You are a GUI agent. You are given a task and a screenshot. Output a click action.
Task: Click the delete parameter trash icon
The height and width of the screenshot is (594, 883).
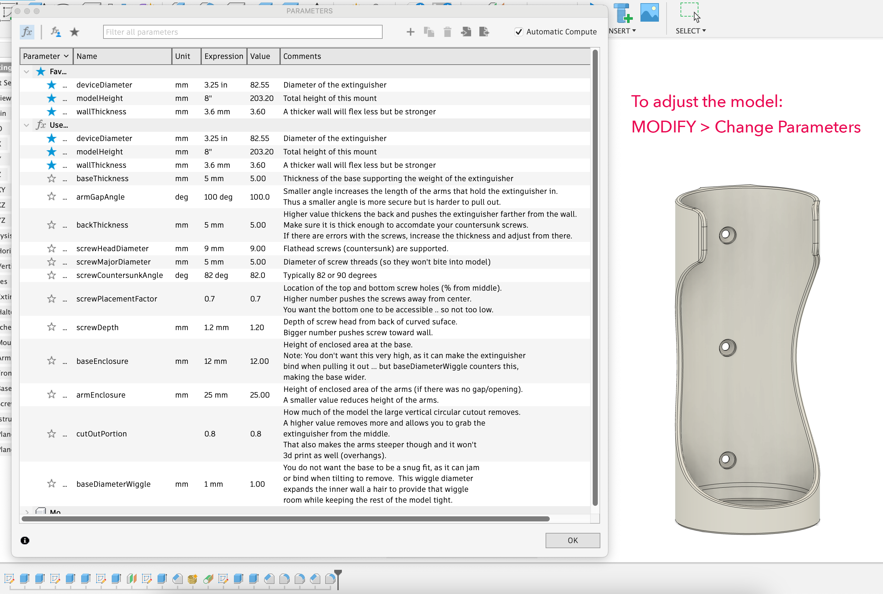tap(447, 32)
